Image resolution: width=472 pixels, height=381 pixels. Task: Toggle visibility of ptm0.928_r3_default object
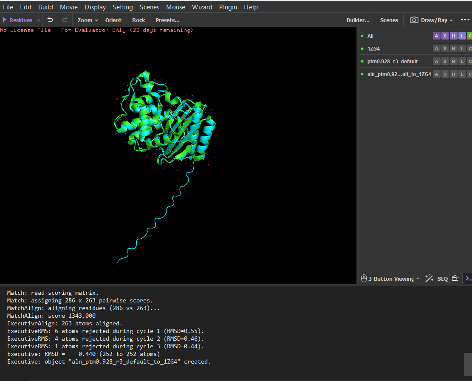point(362,62)
